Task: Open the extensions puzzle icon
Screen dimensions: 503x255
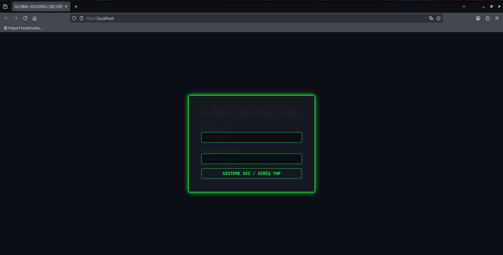Action: pos(488,18)
